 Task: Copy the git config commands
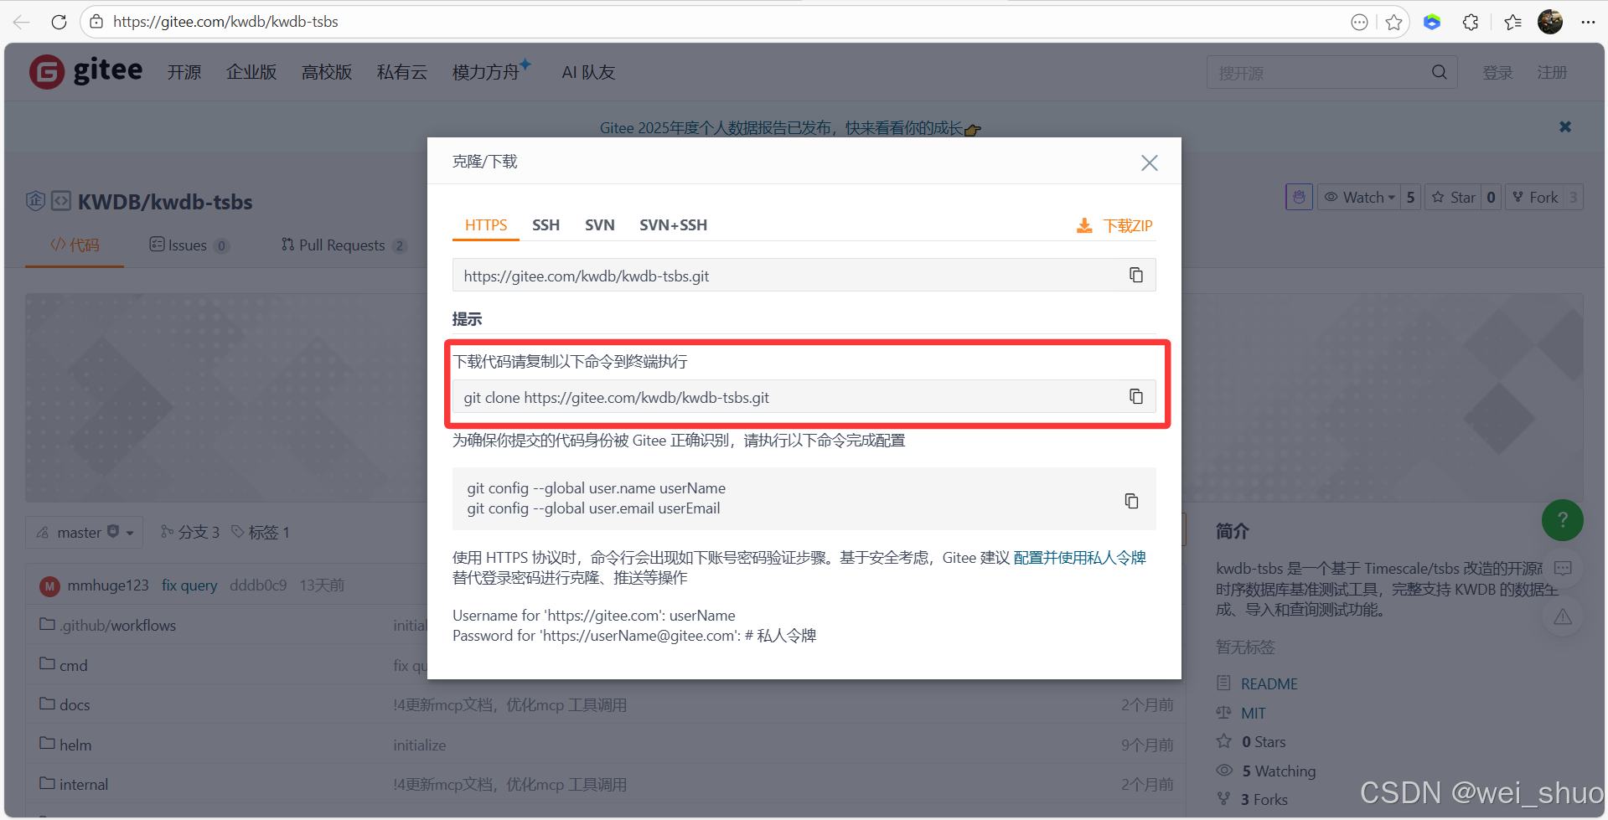(x=1131, y=501)
